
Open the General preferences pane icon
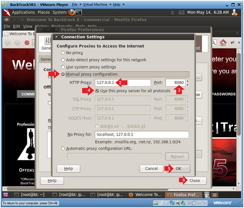point(46,44)
